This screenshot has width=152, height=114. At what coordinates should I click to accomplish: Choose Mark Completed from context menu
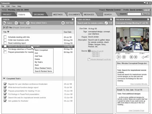(41, 50)
